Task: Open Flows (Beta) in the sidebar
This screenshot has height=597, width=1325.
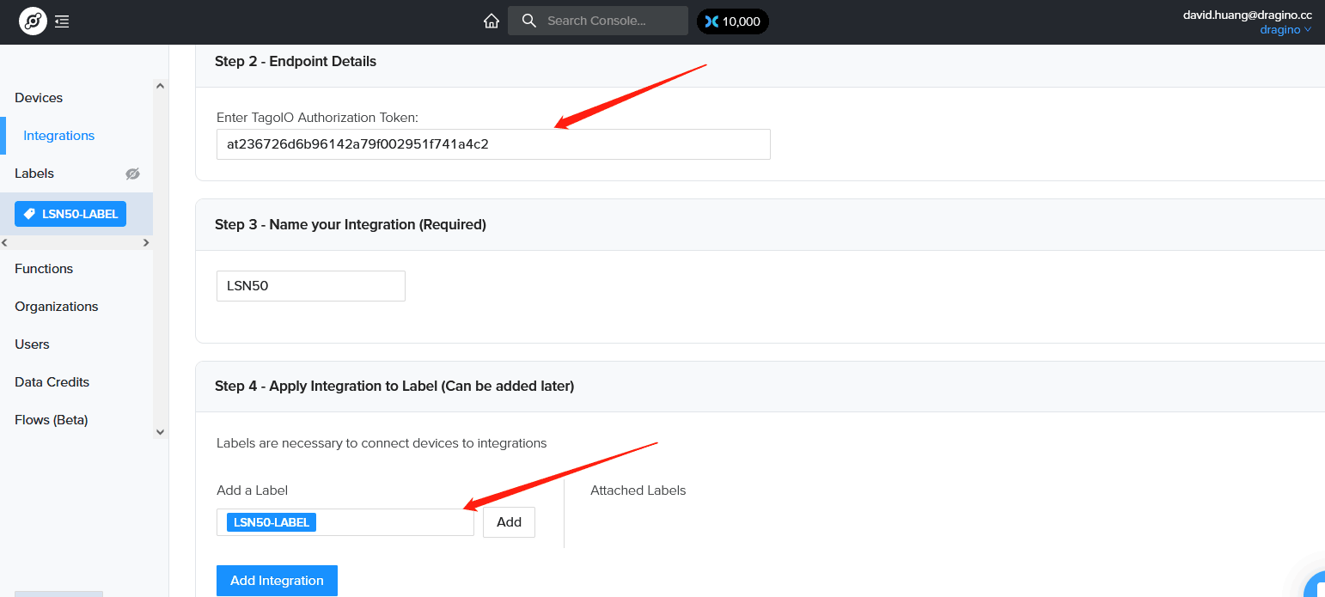Action: point(52,420)
